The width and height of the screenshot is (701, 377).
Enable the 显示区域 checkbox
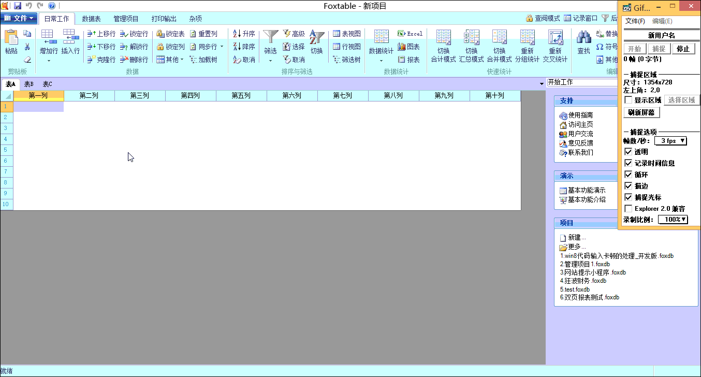point(629,100)
